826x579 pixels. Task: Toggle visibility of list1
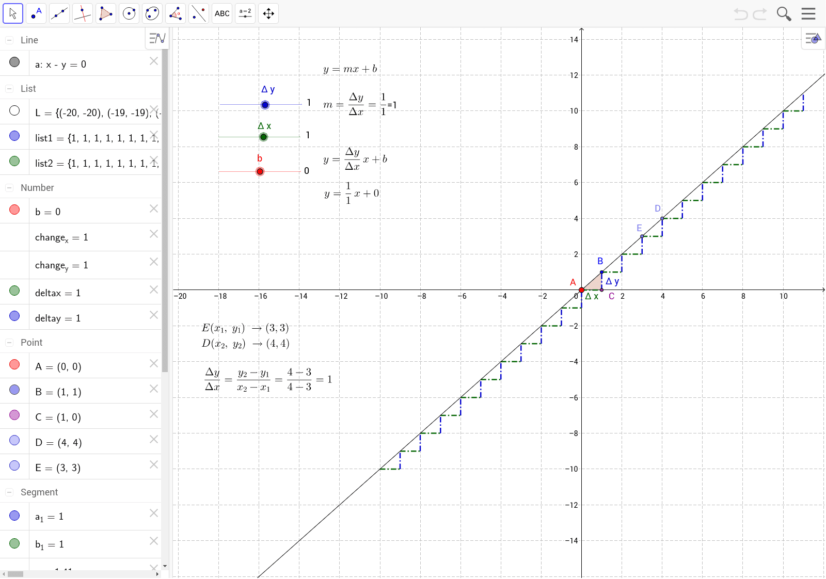point(14,136)
